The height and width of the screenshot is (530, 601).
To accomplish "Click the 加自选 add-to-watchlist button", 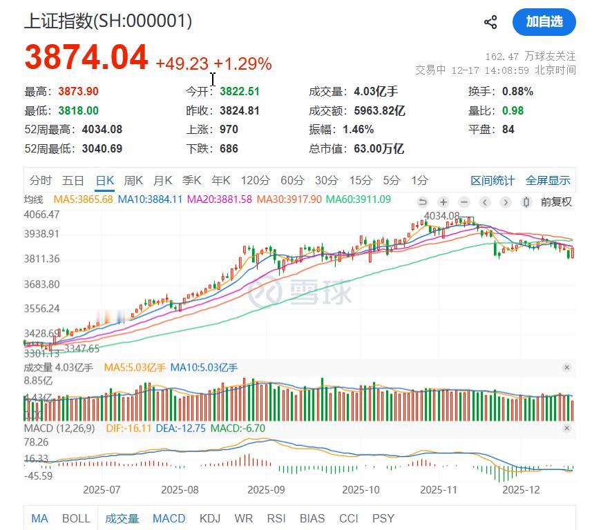I will pyautogui.click(x=544, y=21).
